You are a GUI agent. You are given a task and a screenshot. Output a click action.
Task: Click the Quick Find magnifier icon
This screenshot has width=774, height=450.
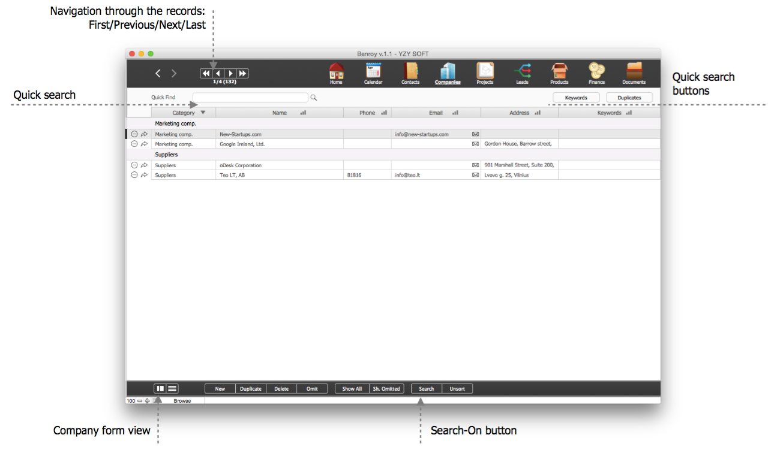[x=313, y=98]
